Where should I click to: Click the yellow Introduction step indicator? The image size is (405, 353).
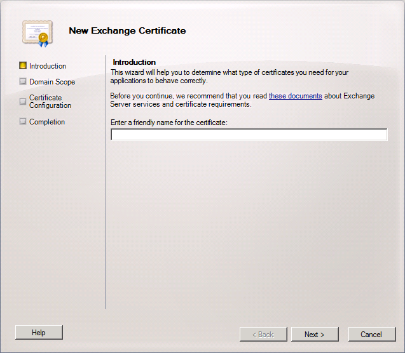point(23,65)
